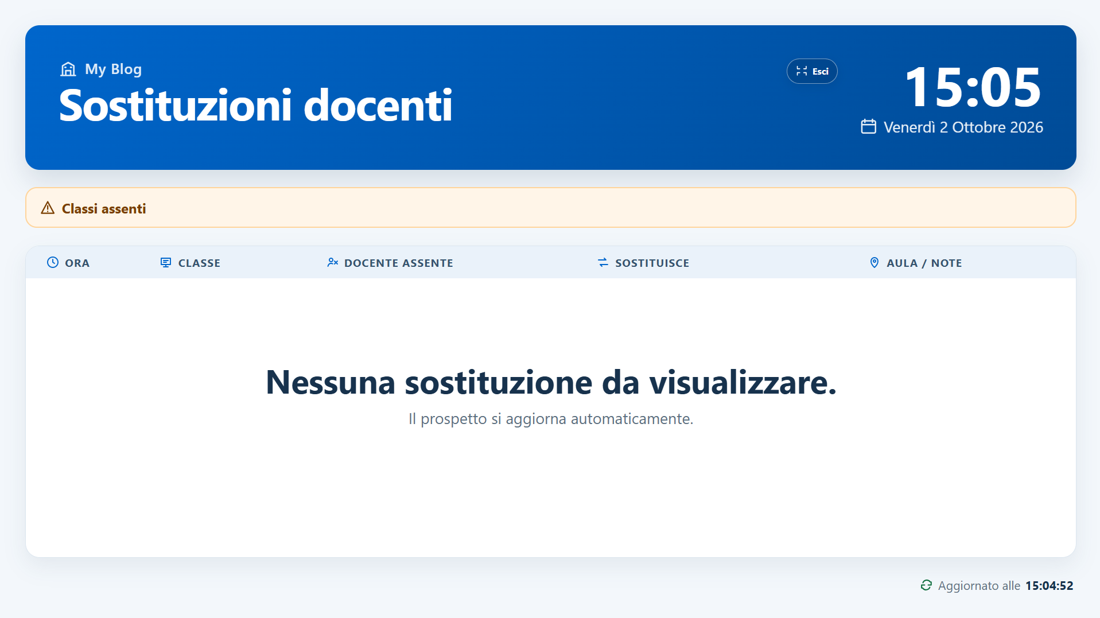Click the CLASSE column header
The width and height of the screenshot is (1100, 618).
click(199, 263)
